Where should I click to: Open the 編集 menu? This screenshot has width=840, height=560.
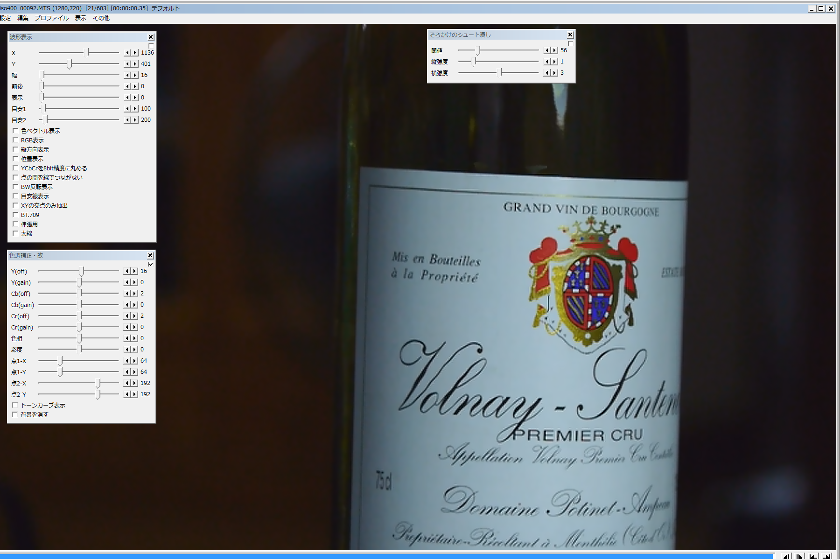click(23, 18)
